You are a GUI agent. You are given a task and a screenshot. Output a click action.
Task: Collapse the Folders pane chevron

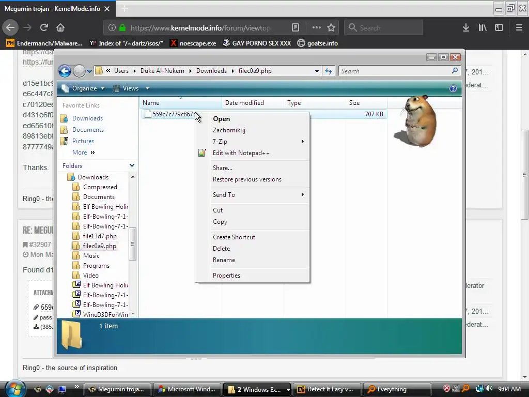132,165
